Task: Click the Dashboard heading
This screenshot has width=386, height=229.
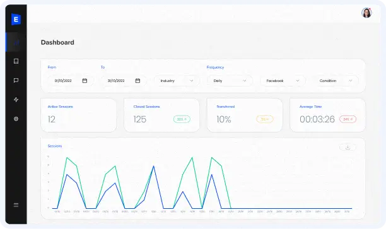Action: coord(57,42)
